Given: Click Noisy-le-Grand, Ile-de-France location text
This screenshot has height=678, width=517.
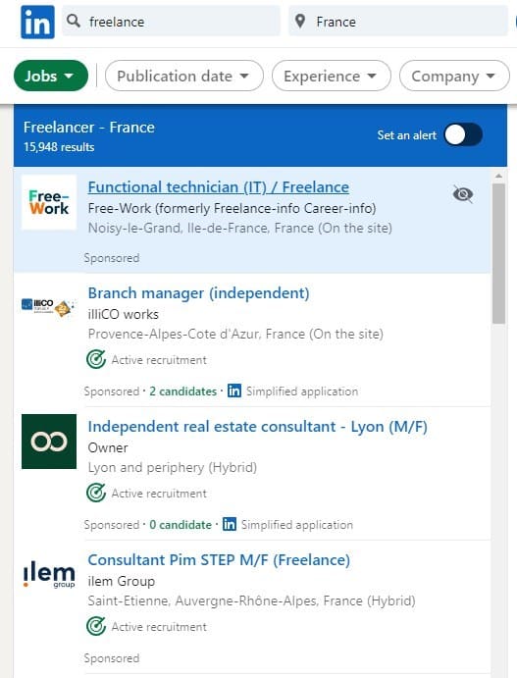Looking at the screenshot, I should [240, 228].
